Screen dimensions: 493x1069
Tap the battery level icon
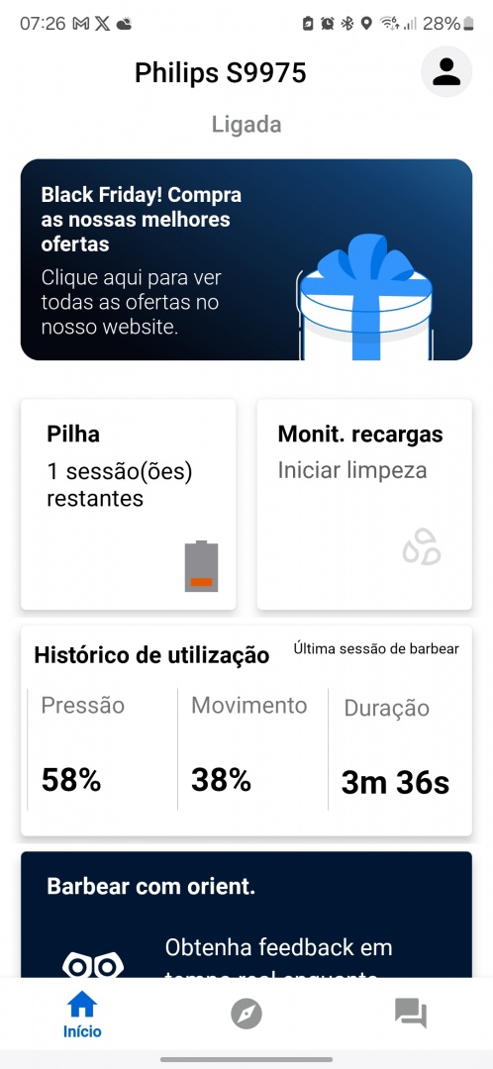point(201,566)
